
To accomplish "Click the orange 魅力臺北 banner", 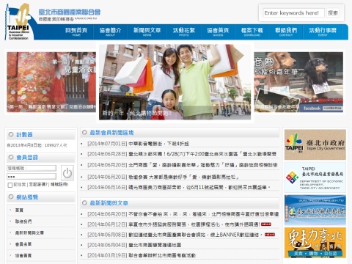I will tap(315, 243).
